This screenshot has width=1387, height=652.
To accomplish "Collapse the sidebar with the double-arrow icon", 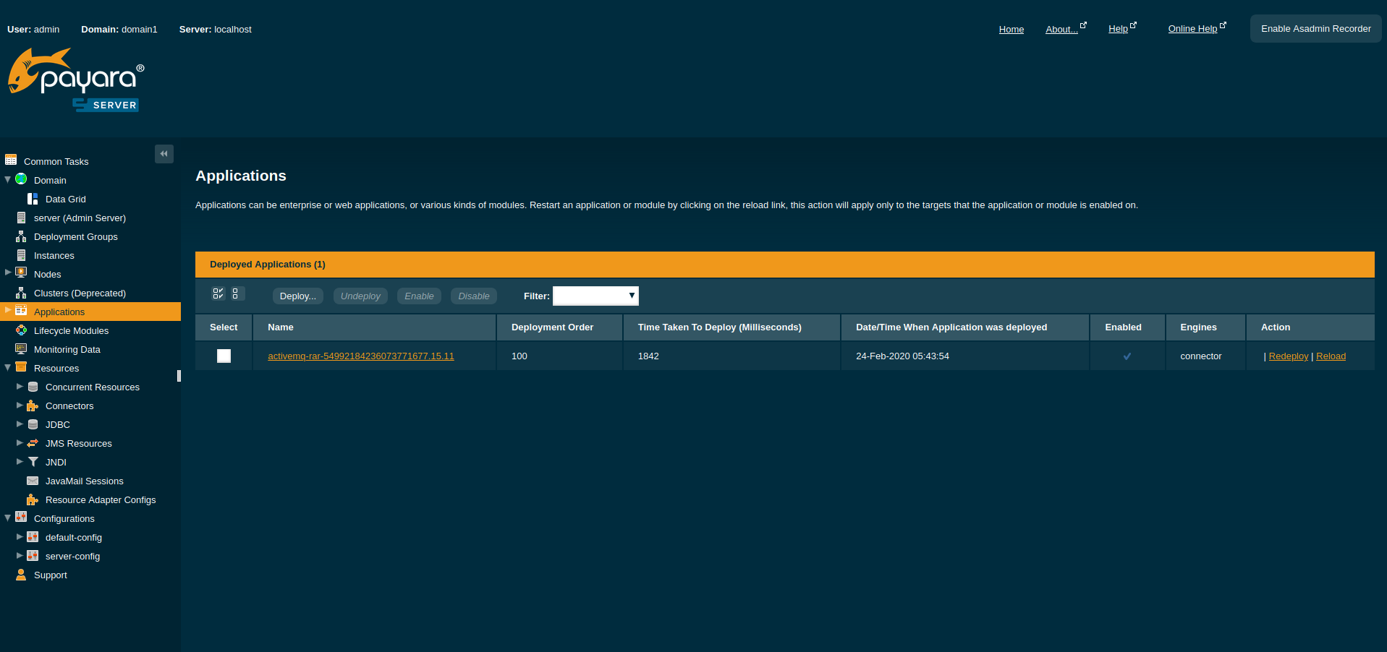I will click(x=164, y=154).
